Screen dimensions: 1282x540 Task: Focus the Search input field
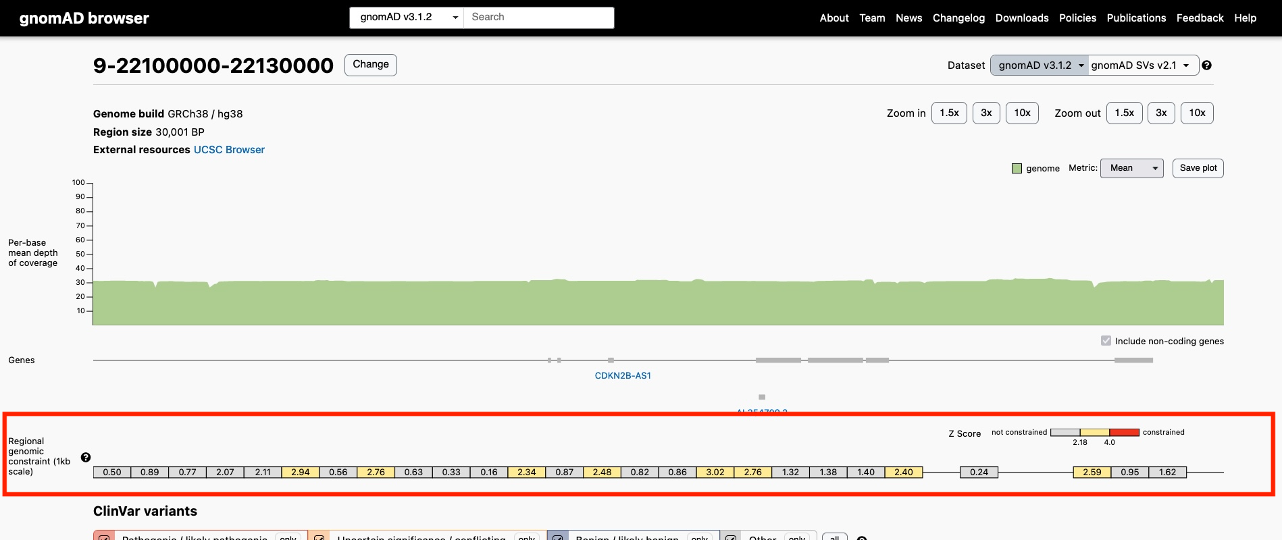(538, 18)
